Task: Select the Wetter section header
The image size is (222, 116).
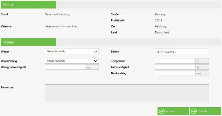Action: pos(28,42)
